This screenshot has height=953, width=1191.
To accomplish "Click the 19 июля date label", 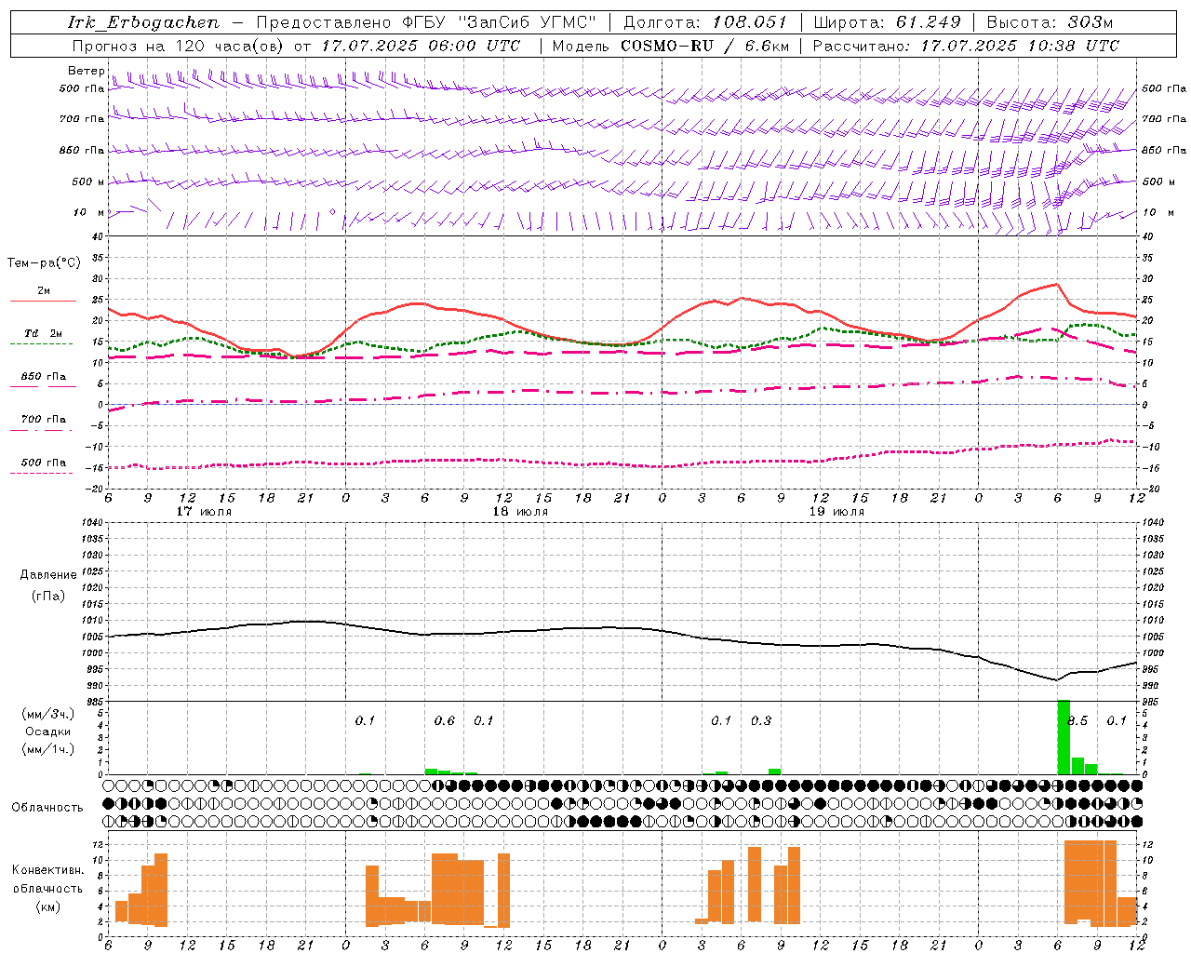I will coord(836,512).
